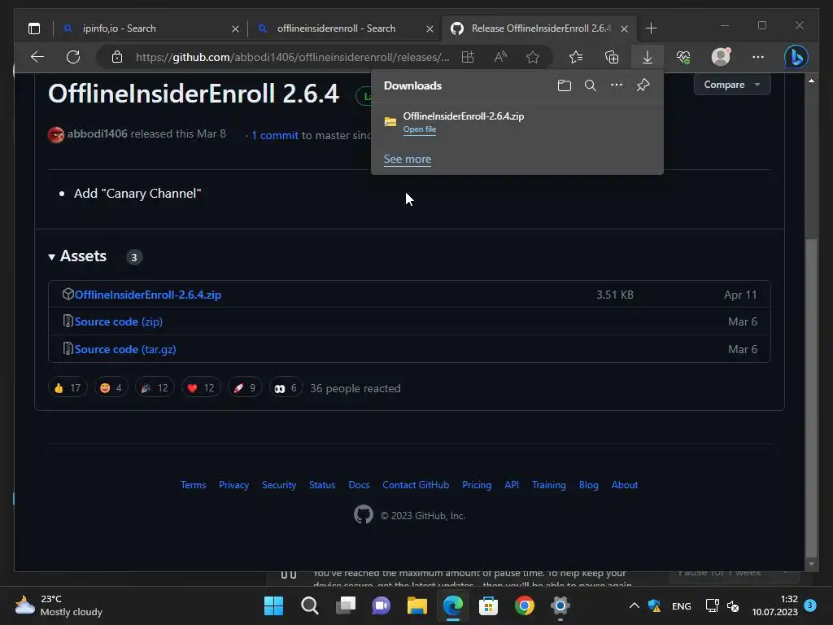Viewport: 833px width, 625px height.
Task: Start Read aloud from address bar
Action: 500,57
